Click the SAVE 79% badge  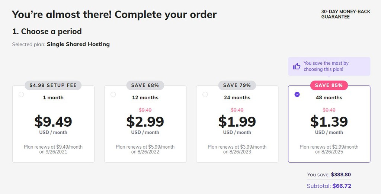coord(237,85)
